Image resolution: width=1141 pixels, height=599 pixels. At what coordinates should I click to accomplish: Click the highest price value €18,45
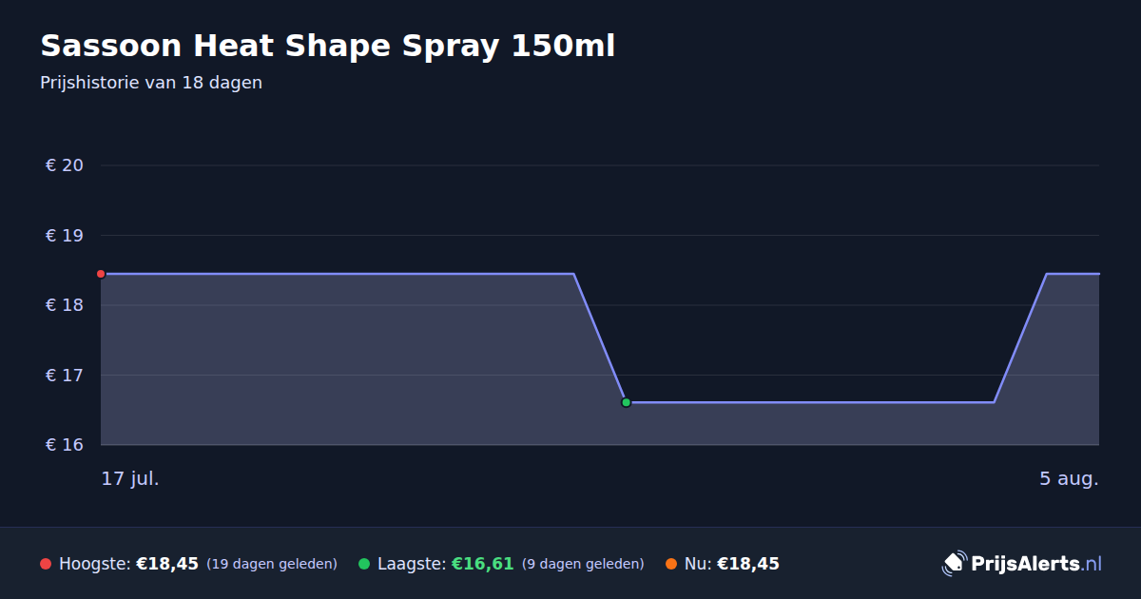167,564
